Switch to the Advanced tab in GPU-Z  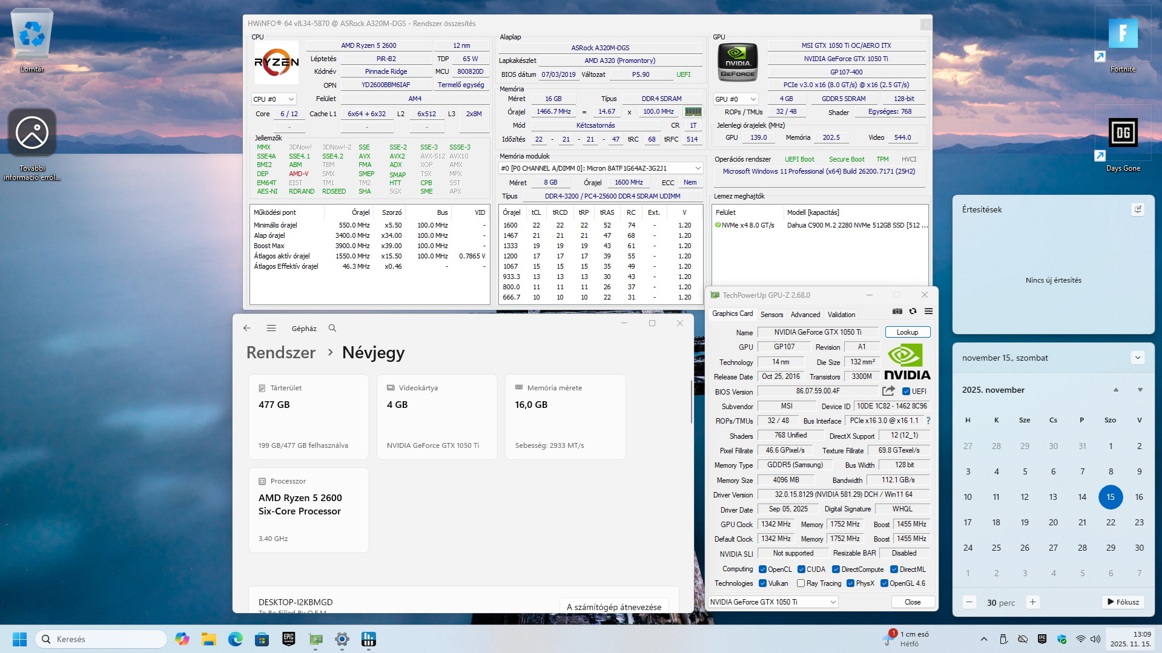click(x=805, y=315)
